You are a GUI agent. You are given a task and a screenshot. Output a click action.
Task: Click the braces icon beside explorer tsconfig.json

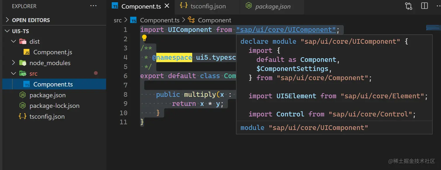point(22,116)
